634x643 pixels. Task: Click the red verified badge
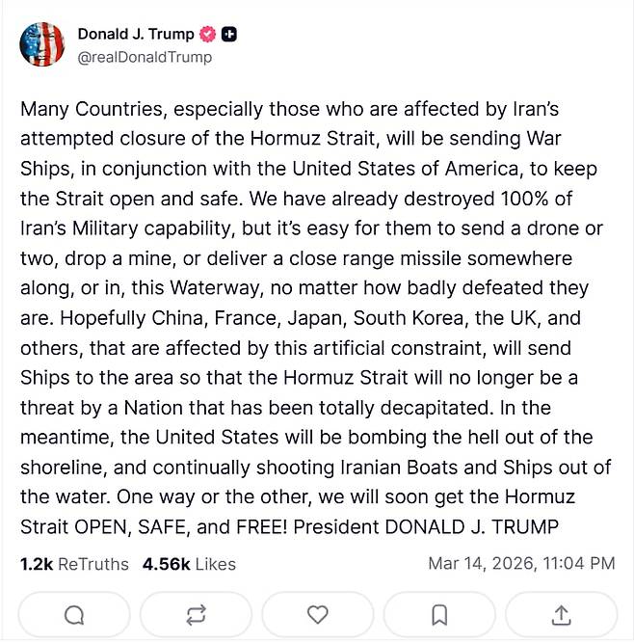pos(207,35)
